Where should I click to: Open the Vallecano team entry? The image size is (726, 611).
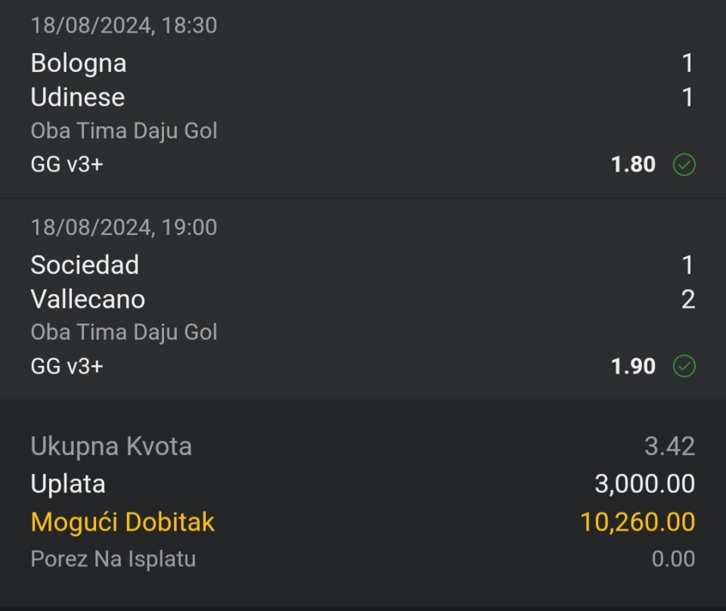[88, 299]
